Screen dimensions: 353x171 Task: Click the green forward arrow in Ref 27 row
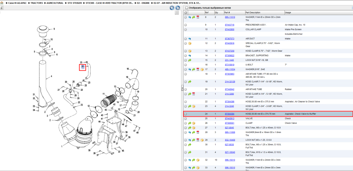(x=190, y=128)
